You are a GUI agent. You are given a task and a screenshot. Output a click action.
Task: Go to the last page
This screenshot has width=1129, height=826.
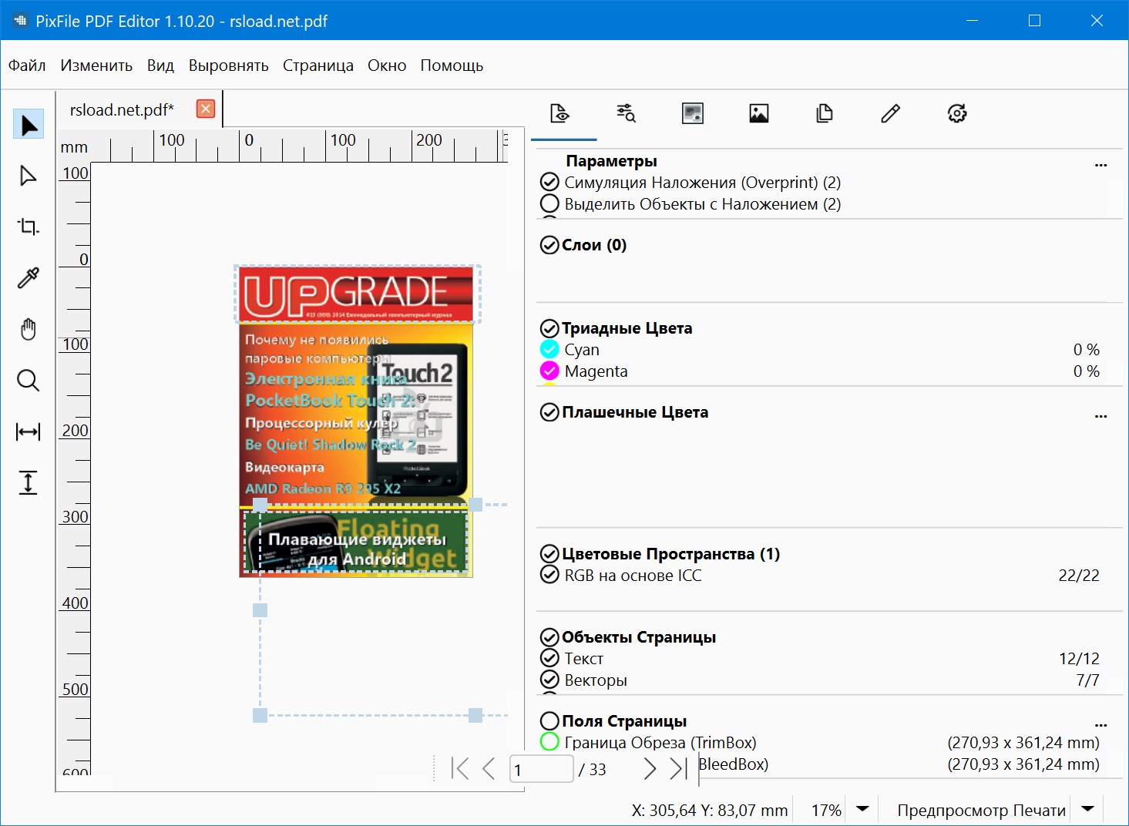[678, 768]
